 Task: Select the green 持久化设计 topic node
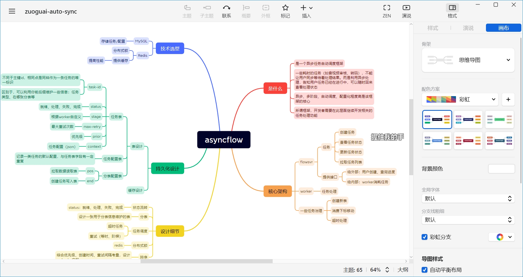[x=168, y=168]
